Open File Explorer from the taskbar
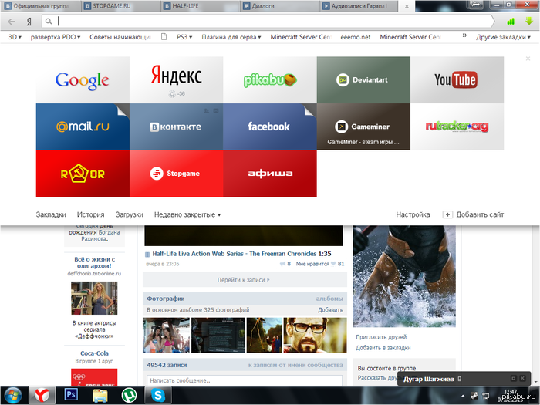The image size is (540, 405). click(100, 395)
